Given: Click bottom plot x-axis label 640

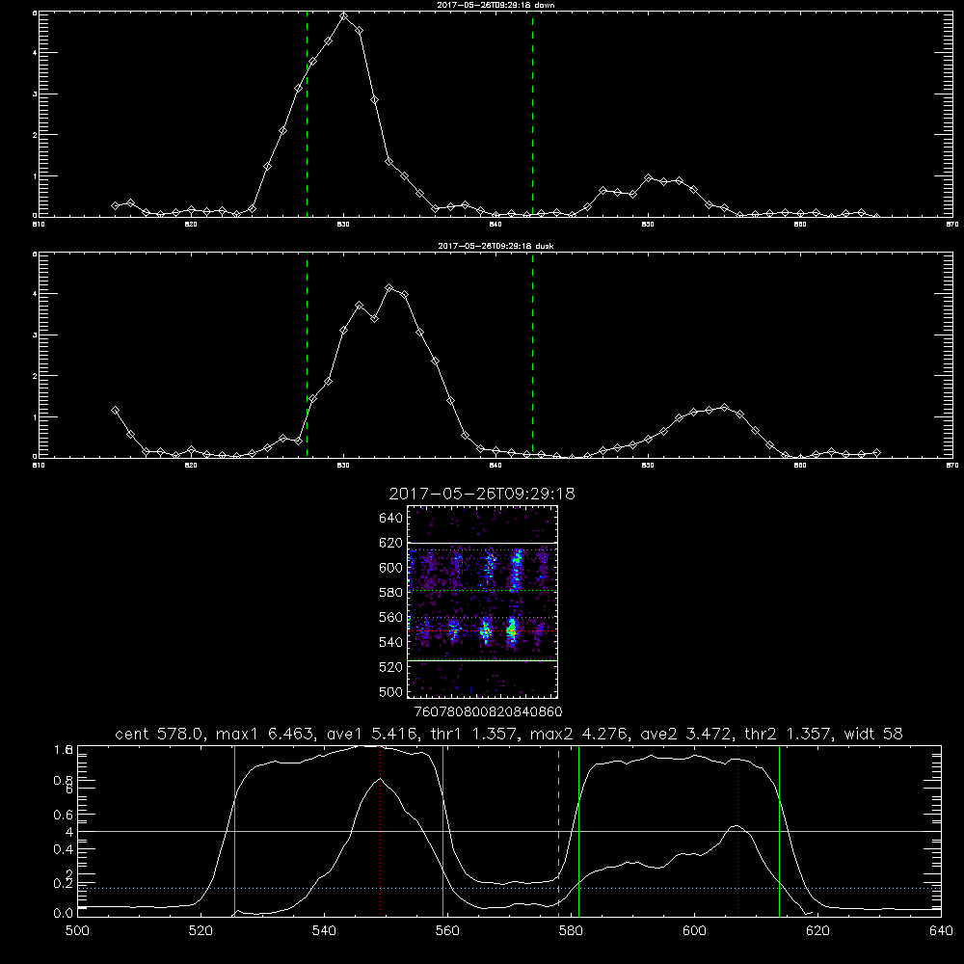Looking at the screenshot, I should [x=941, y=931].
